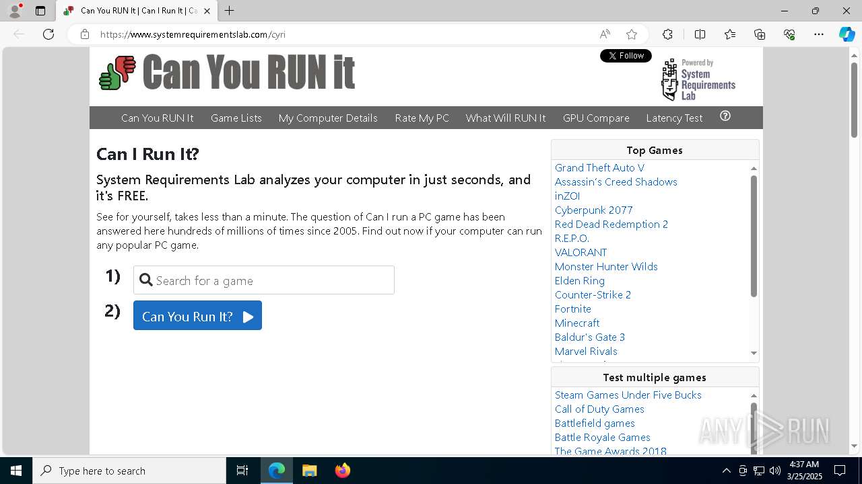Toggle Split screen icon

(x=700, y=34)
